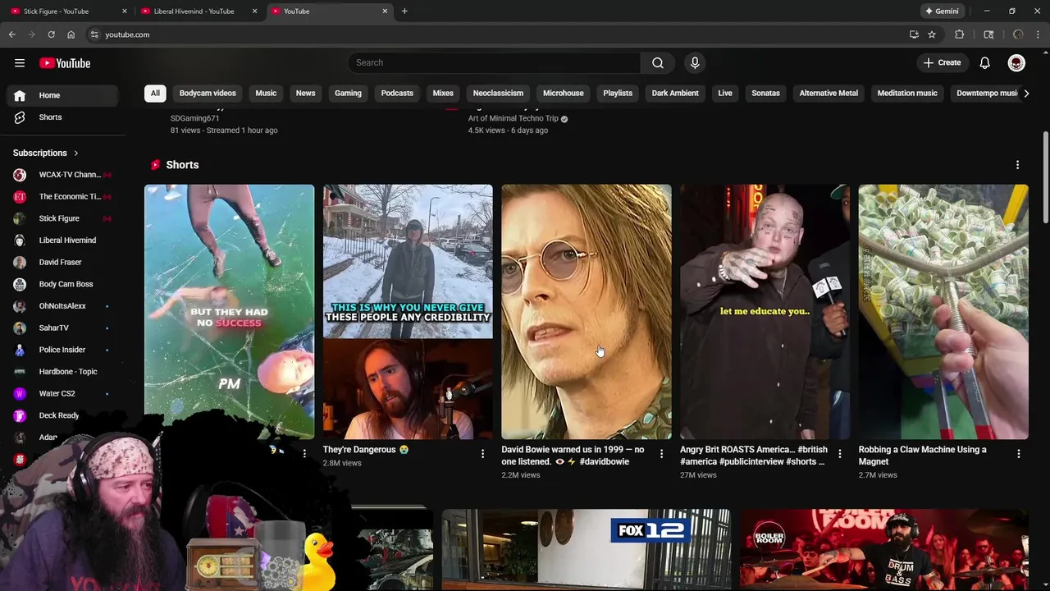Open options for Robbing a Claw Machine short
Image resolution: width=1050 pixels, height=591 pixels.
point(1018,454)
